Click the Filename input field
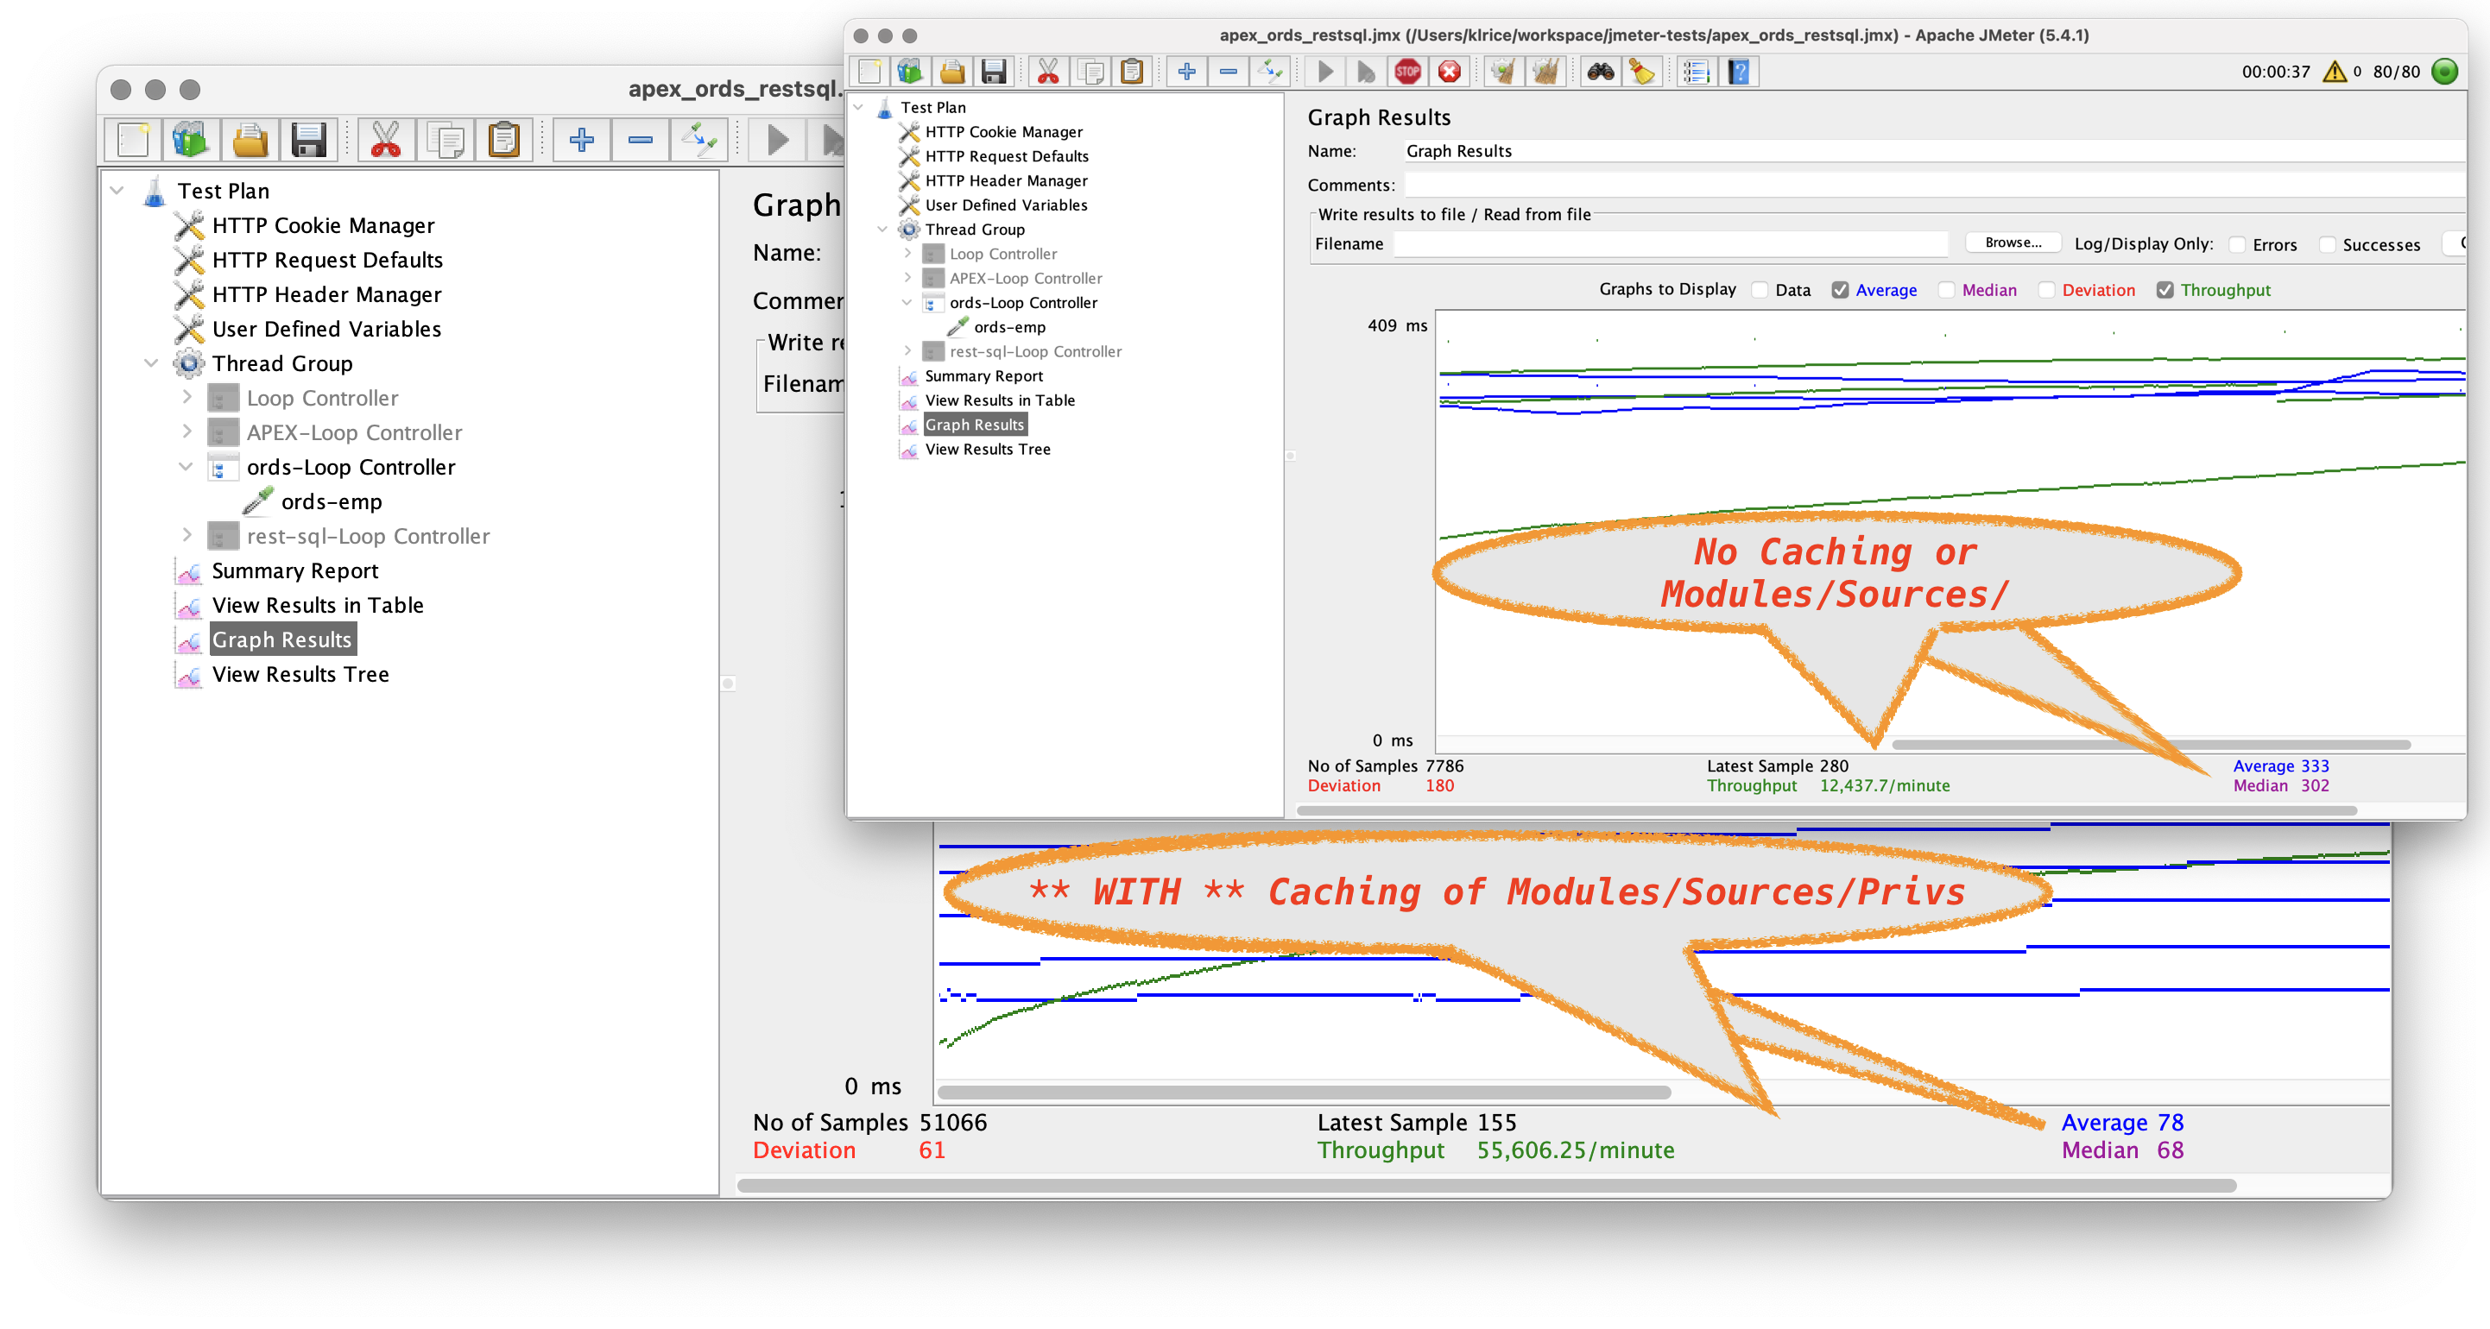 (1671, 243)
